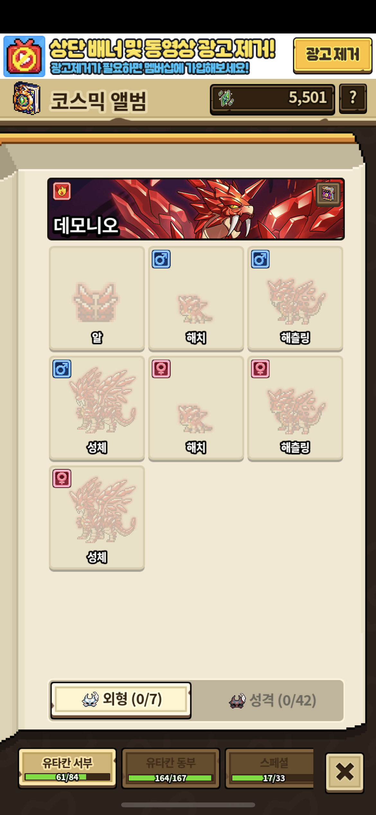Switch to the 외형 (0/7) tab
Viewport: 376px width, 815px height.
click(121, 700)
